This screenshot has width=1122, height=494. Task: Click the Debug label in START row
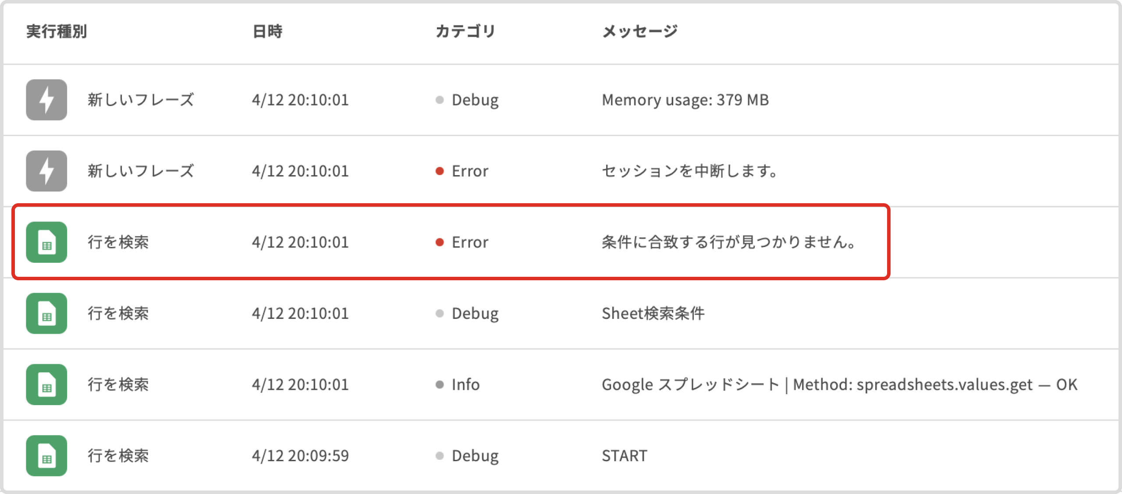point(475,455)
